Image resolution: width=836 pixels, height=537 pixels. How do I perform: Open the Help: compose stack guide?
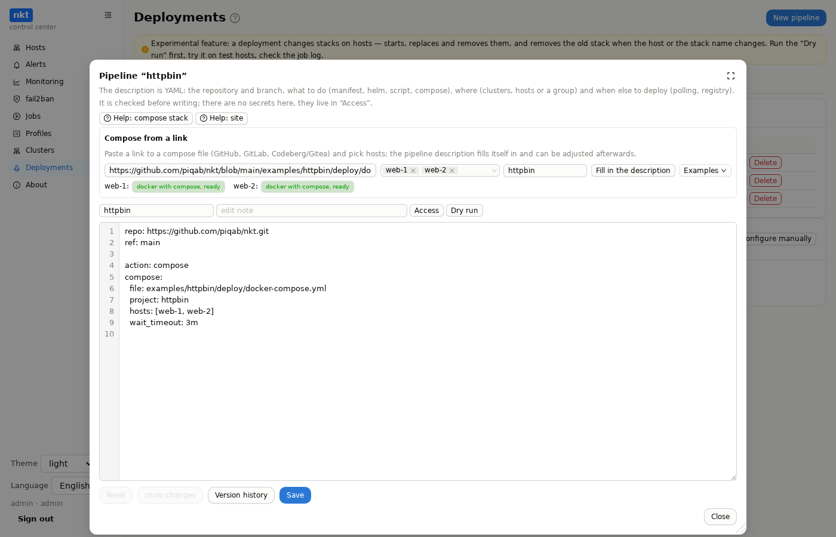(x=146, y=118)
